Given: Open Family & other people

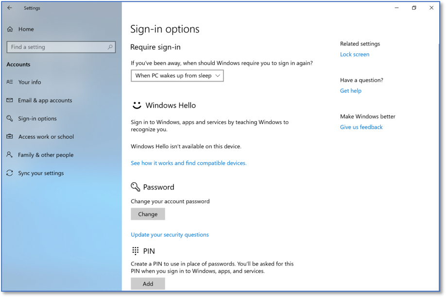Looking at the screenshot, I should pos(46,155).
